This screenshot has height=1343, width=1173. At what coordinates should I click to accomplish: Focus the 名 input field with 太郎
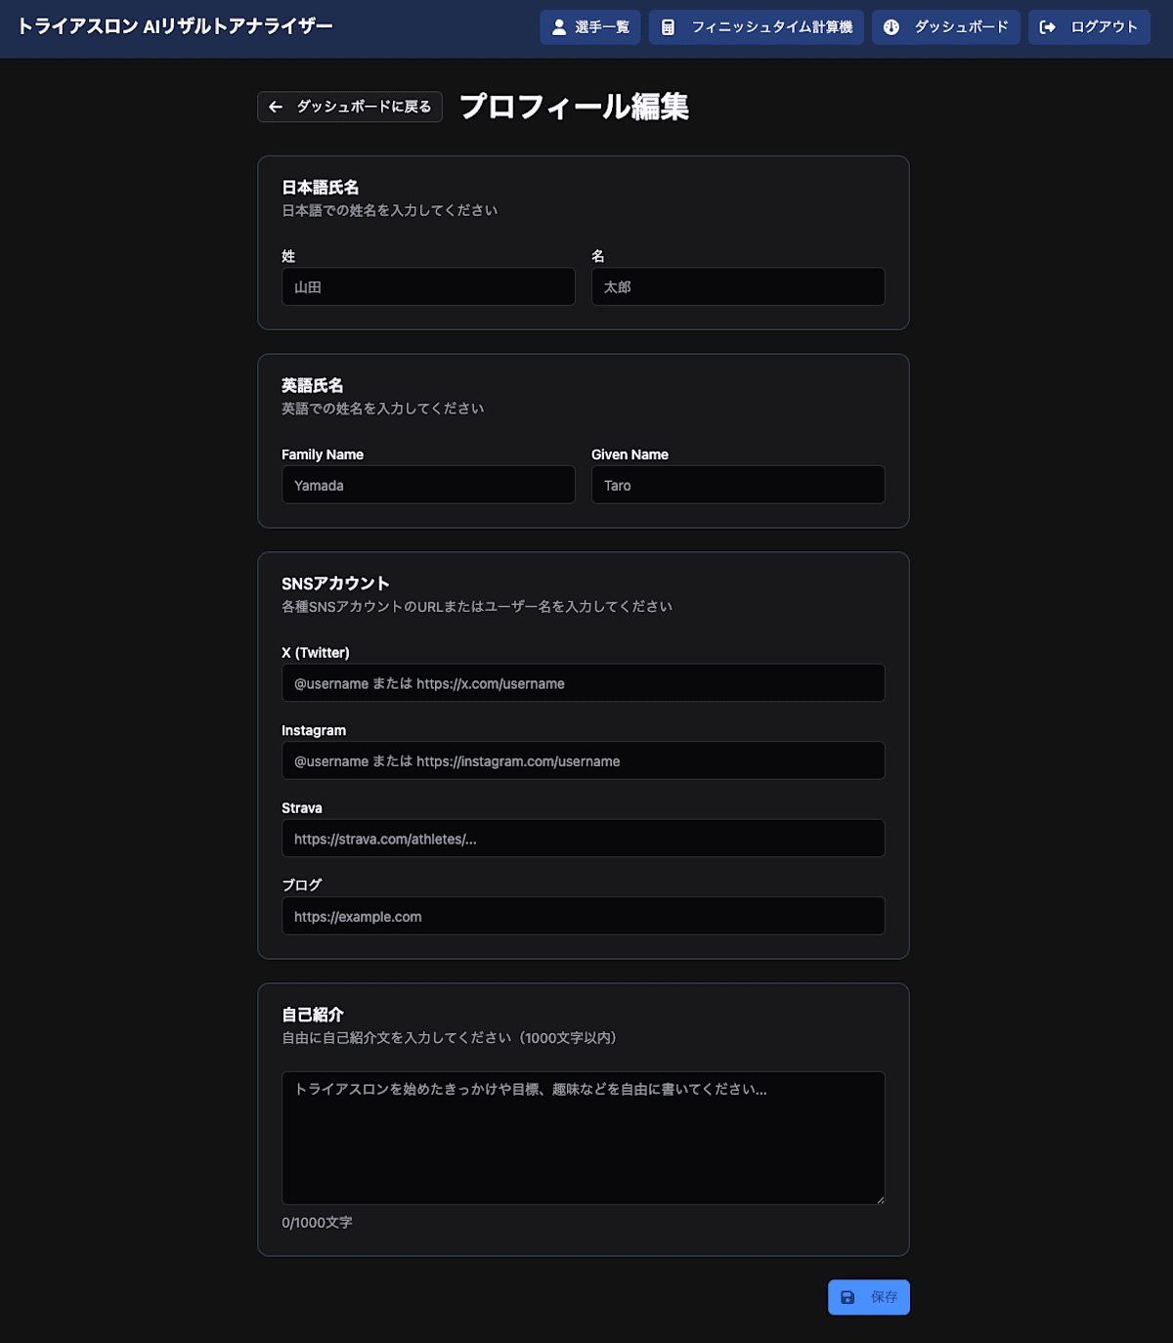coord(738,286)
